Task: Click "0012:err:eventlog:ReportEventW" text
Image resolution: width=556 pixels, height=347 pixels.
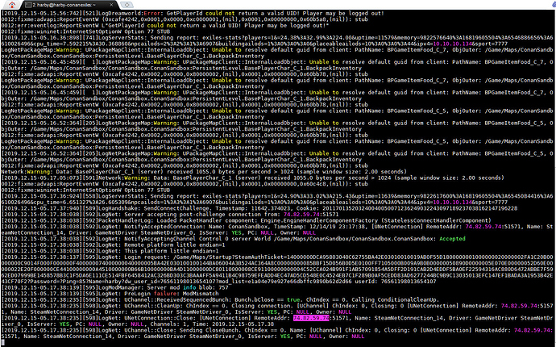Action: [x=50, y=26]
